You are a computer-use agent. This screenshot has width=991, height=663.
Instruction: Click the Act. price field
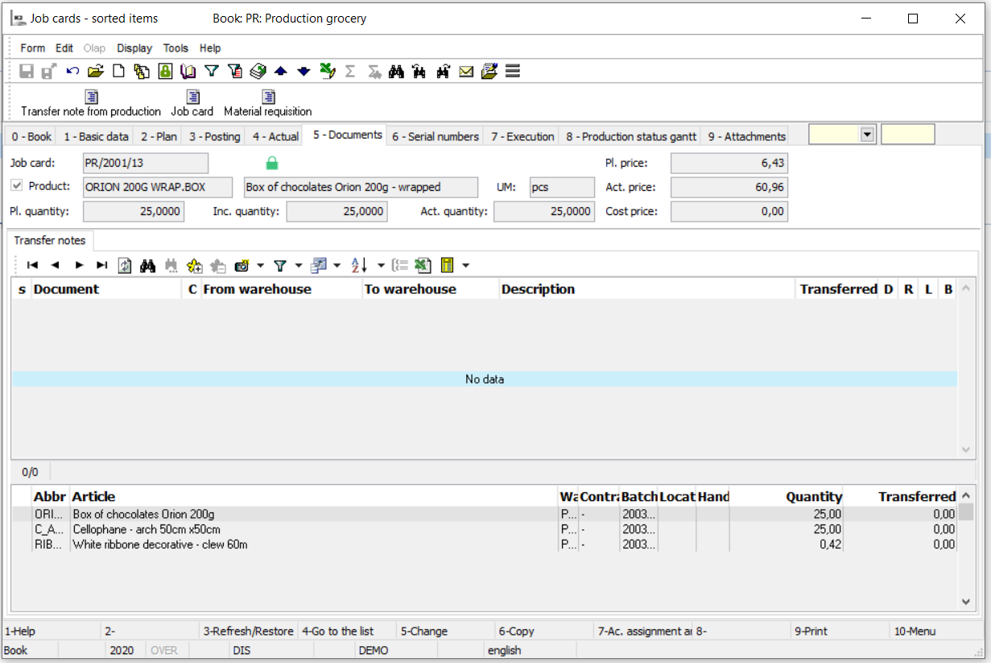pos(729,188)
